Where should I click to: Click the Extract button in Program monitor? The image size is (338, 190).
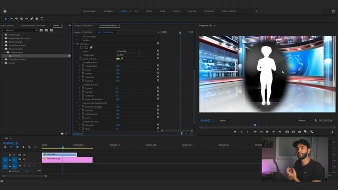[x=294, y=132]
